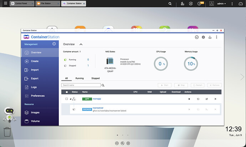Click the CPU Usage gauge
Image resolution: width=246 pixels, height=147 pixels.
161,64
